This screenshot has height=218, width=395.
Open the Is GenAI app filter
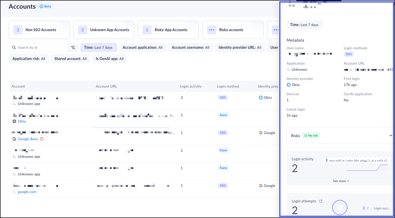[x=110, y=59]
